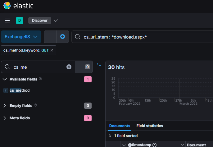
Task: Open the hamburger navigation menu
Action: (7, 21)
